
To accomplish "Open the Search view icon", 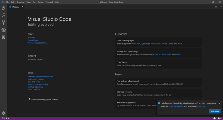I will click(x=4, y=15).
